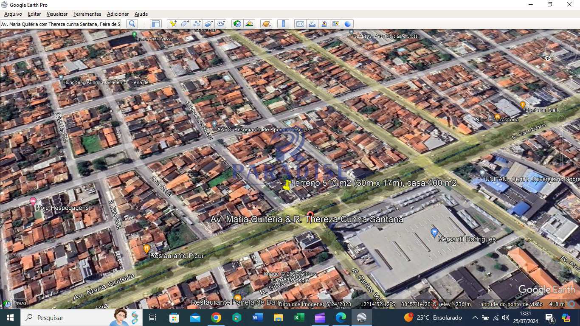The width and height of the screenshot is (580, 326).
Task: Click the Hung Sing Kung Fu Academy pin
Action: tap(61, 77)
